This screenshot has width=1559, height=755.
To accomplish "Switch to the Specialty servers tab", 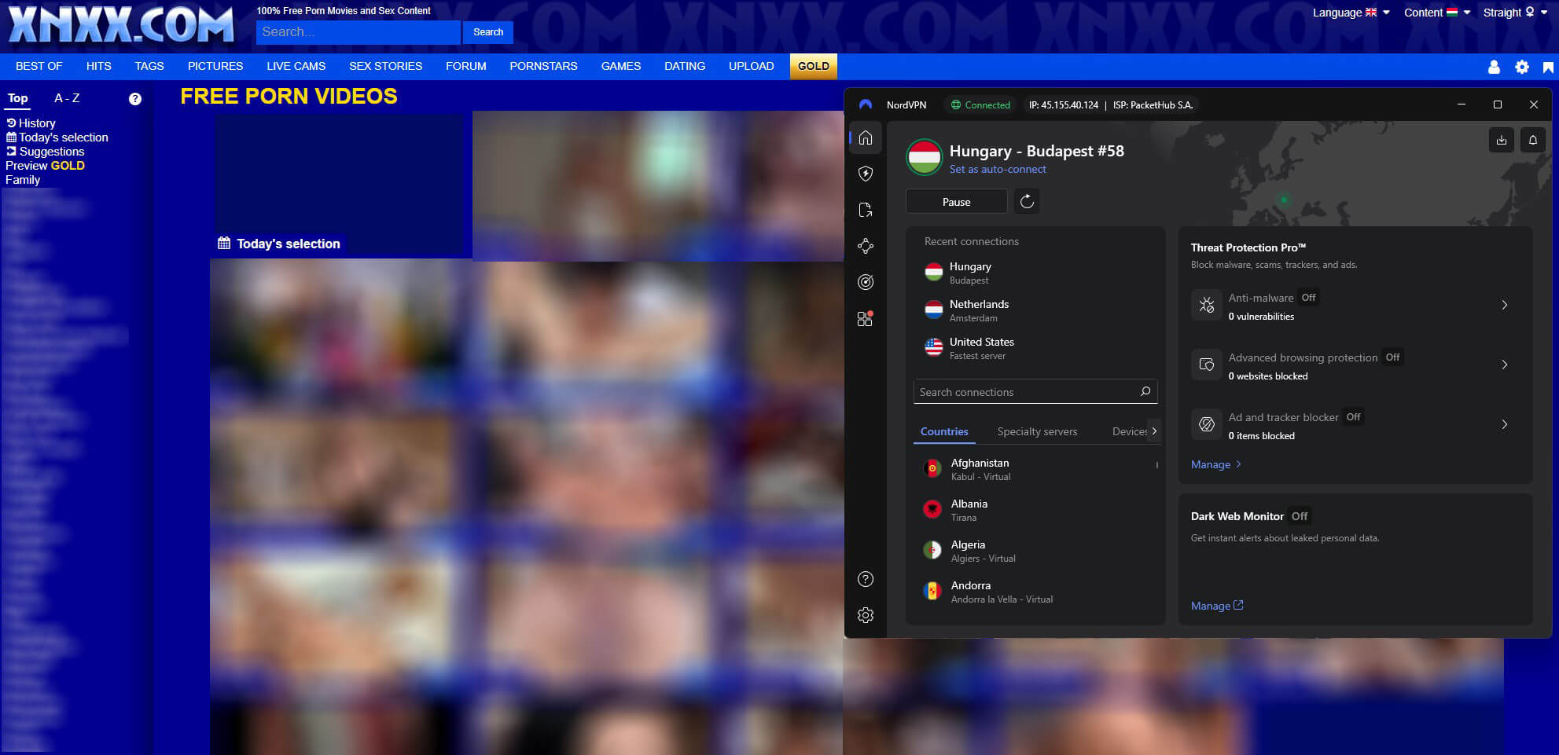I will (1037, 431).
